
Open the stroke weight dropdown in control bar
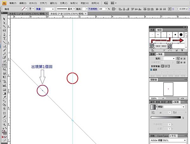coord(53,9)
